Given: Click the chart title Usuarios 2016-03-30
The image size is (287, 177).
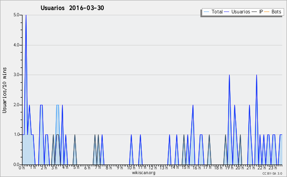Looking at the screenshot, I should click(x=72, y=8).
